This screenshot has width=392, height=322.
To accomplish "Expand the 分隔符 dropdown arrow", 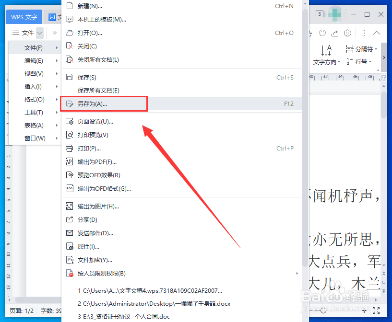I will coord(376,49).
